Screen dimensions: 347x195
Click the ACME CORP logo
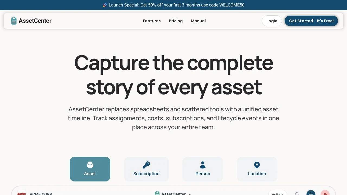pos(22,194)
